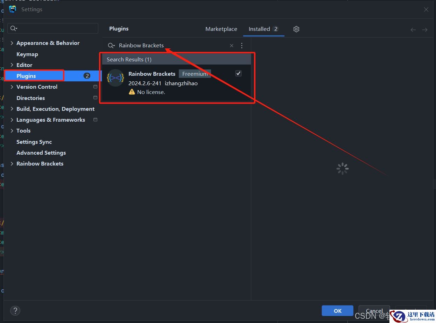Click project-level icon beside Version Control
436x323 pixels.
95,87
